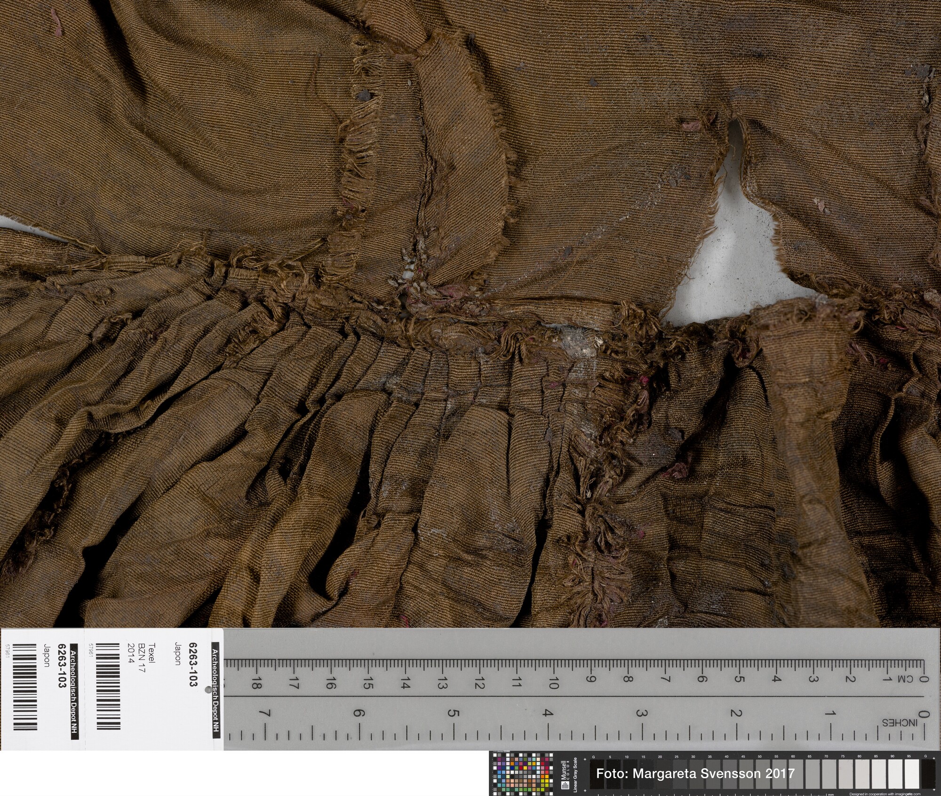Click the bold '6263-103' number near the ruler
The image size is (941, 796).
tap(192, 664)
